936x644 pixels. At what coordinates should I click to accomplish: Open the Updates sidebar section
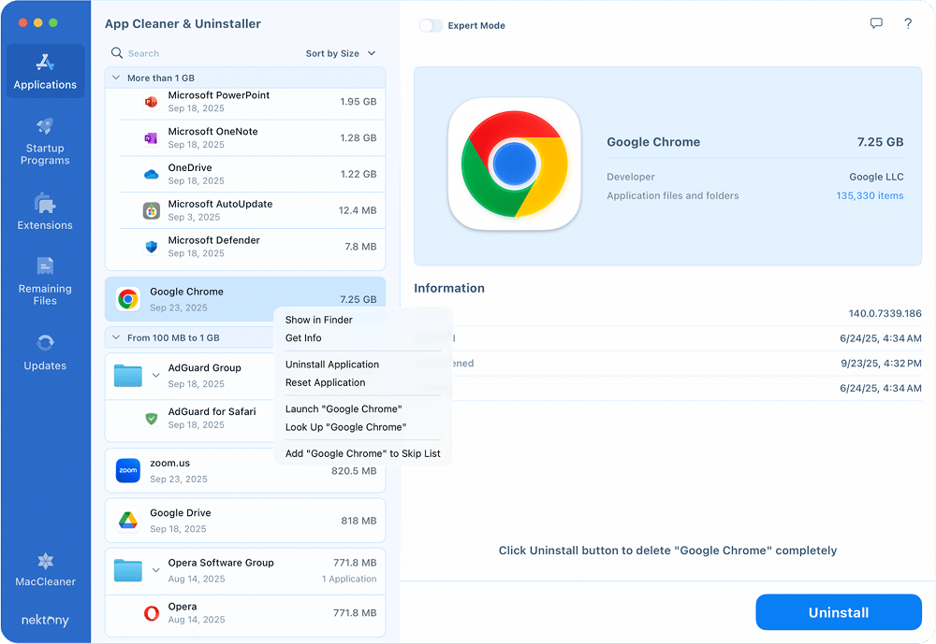(45, 352)
